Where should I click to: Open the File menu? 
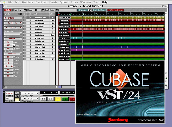point(10,2)
